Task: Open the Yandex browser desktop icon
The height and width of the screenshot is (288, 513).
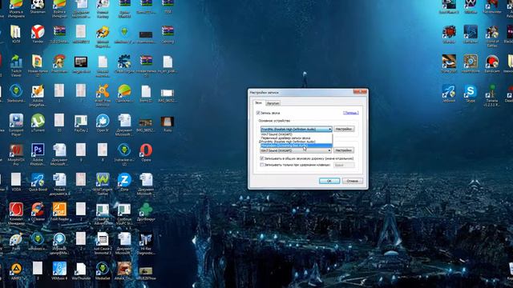Action: pos(38,32)
